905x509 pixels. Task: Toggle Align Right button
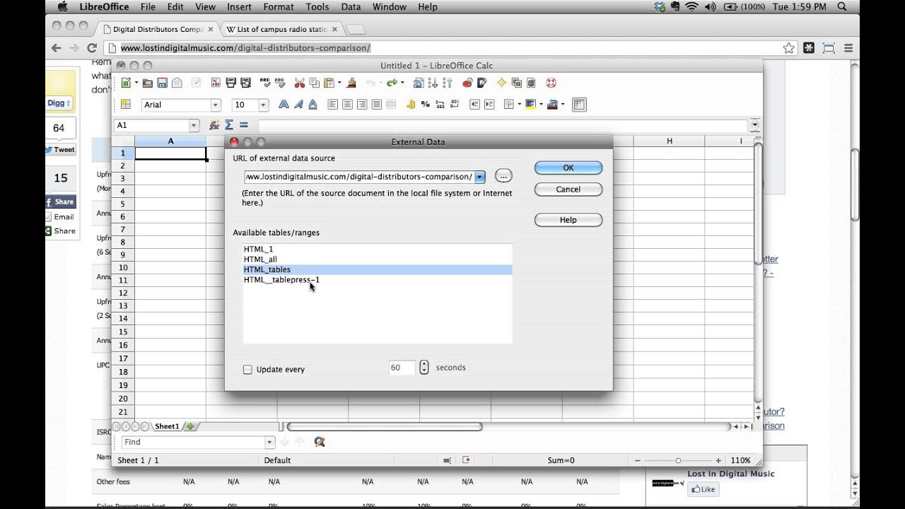(x=362, y=105)
